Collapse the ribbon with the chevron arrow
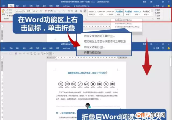172x120 pixels. tap(170, 19)
